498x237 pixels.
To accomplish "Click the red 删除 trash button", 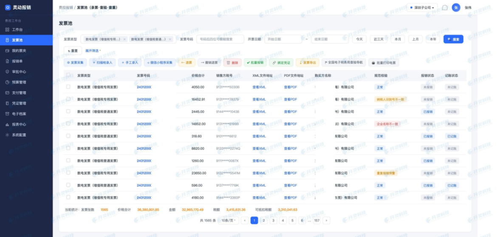I will pyautogui.click(x=232, y=63).
